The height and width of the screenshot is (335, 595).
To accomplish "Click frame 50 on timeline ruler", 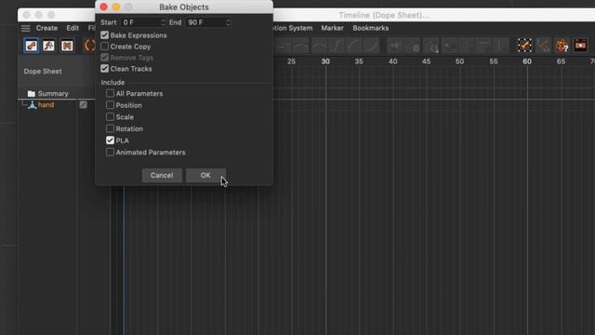I will click(459, 61).
